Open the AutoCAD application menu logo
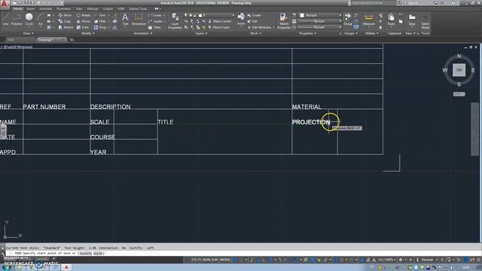This screenshot has width=482, height=271. (4, 5)
